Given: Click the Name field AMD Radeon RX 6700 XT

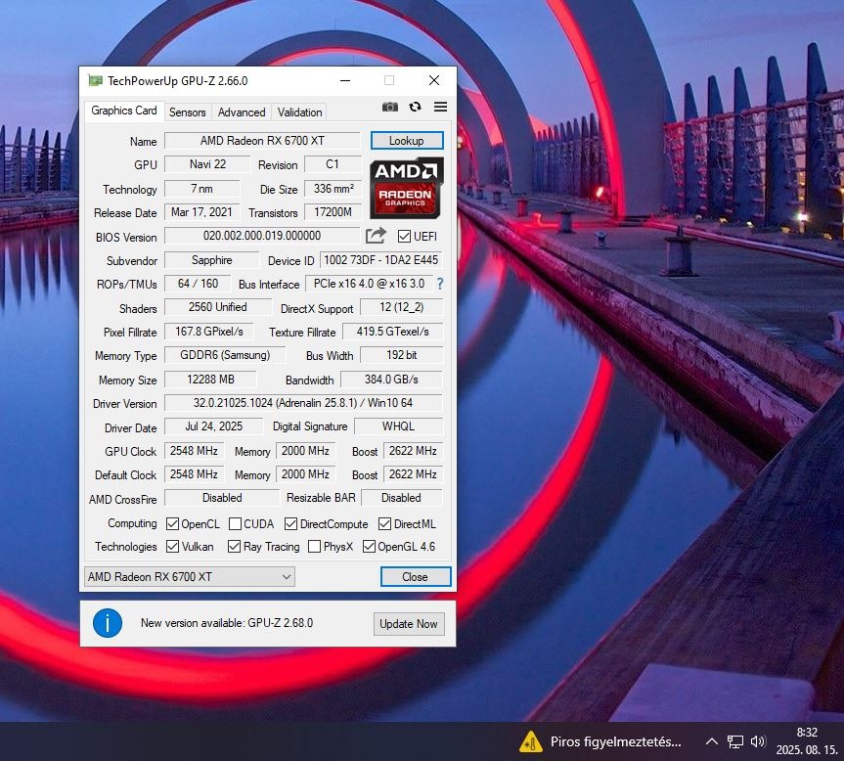Looking at the screenshot, I should (262, 141).
